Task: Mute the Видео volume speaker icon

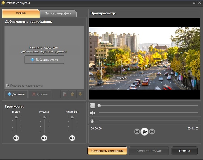Action: click(x=16, y=138)
